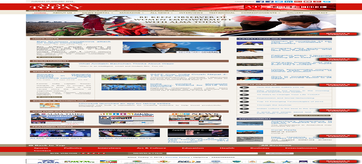The height and width of the screenshot is (164, 362).
Task: Click the newsletter email input field
Action: point(212,153)
